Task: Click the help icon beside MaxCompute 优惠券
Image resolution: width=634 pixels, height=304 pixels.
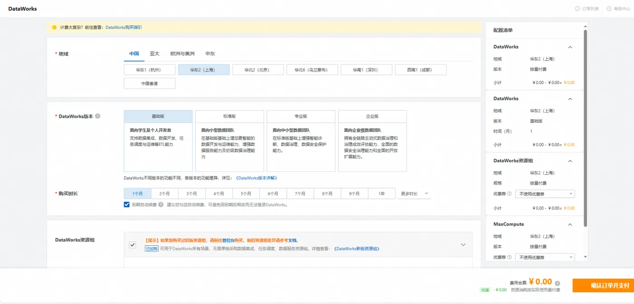Action: point(509,257)
